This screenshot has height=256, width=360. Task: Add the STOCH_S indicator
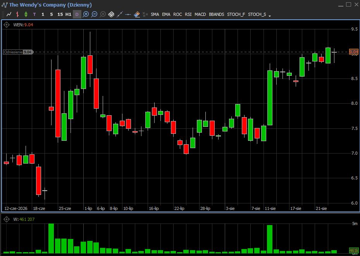257,14
